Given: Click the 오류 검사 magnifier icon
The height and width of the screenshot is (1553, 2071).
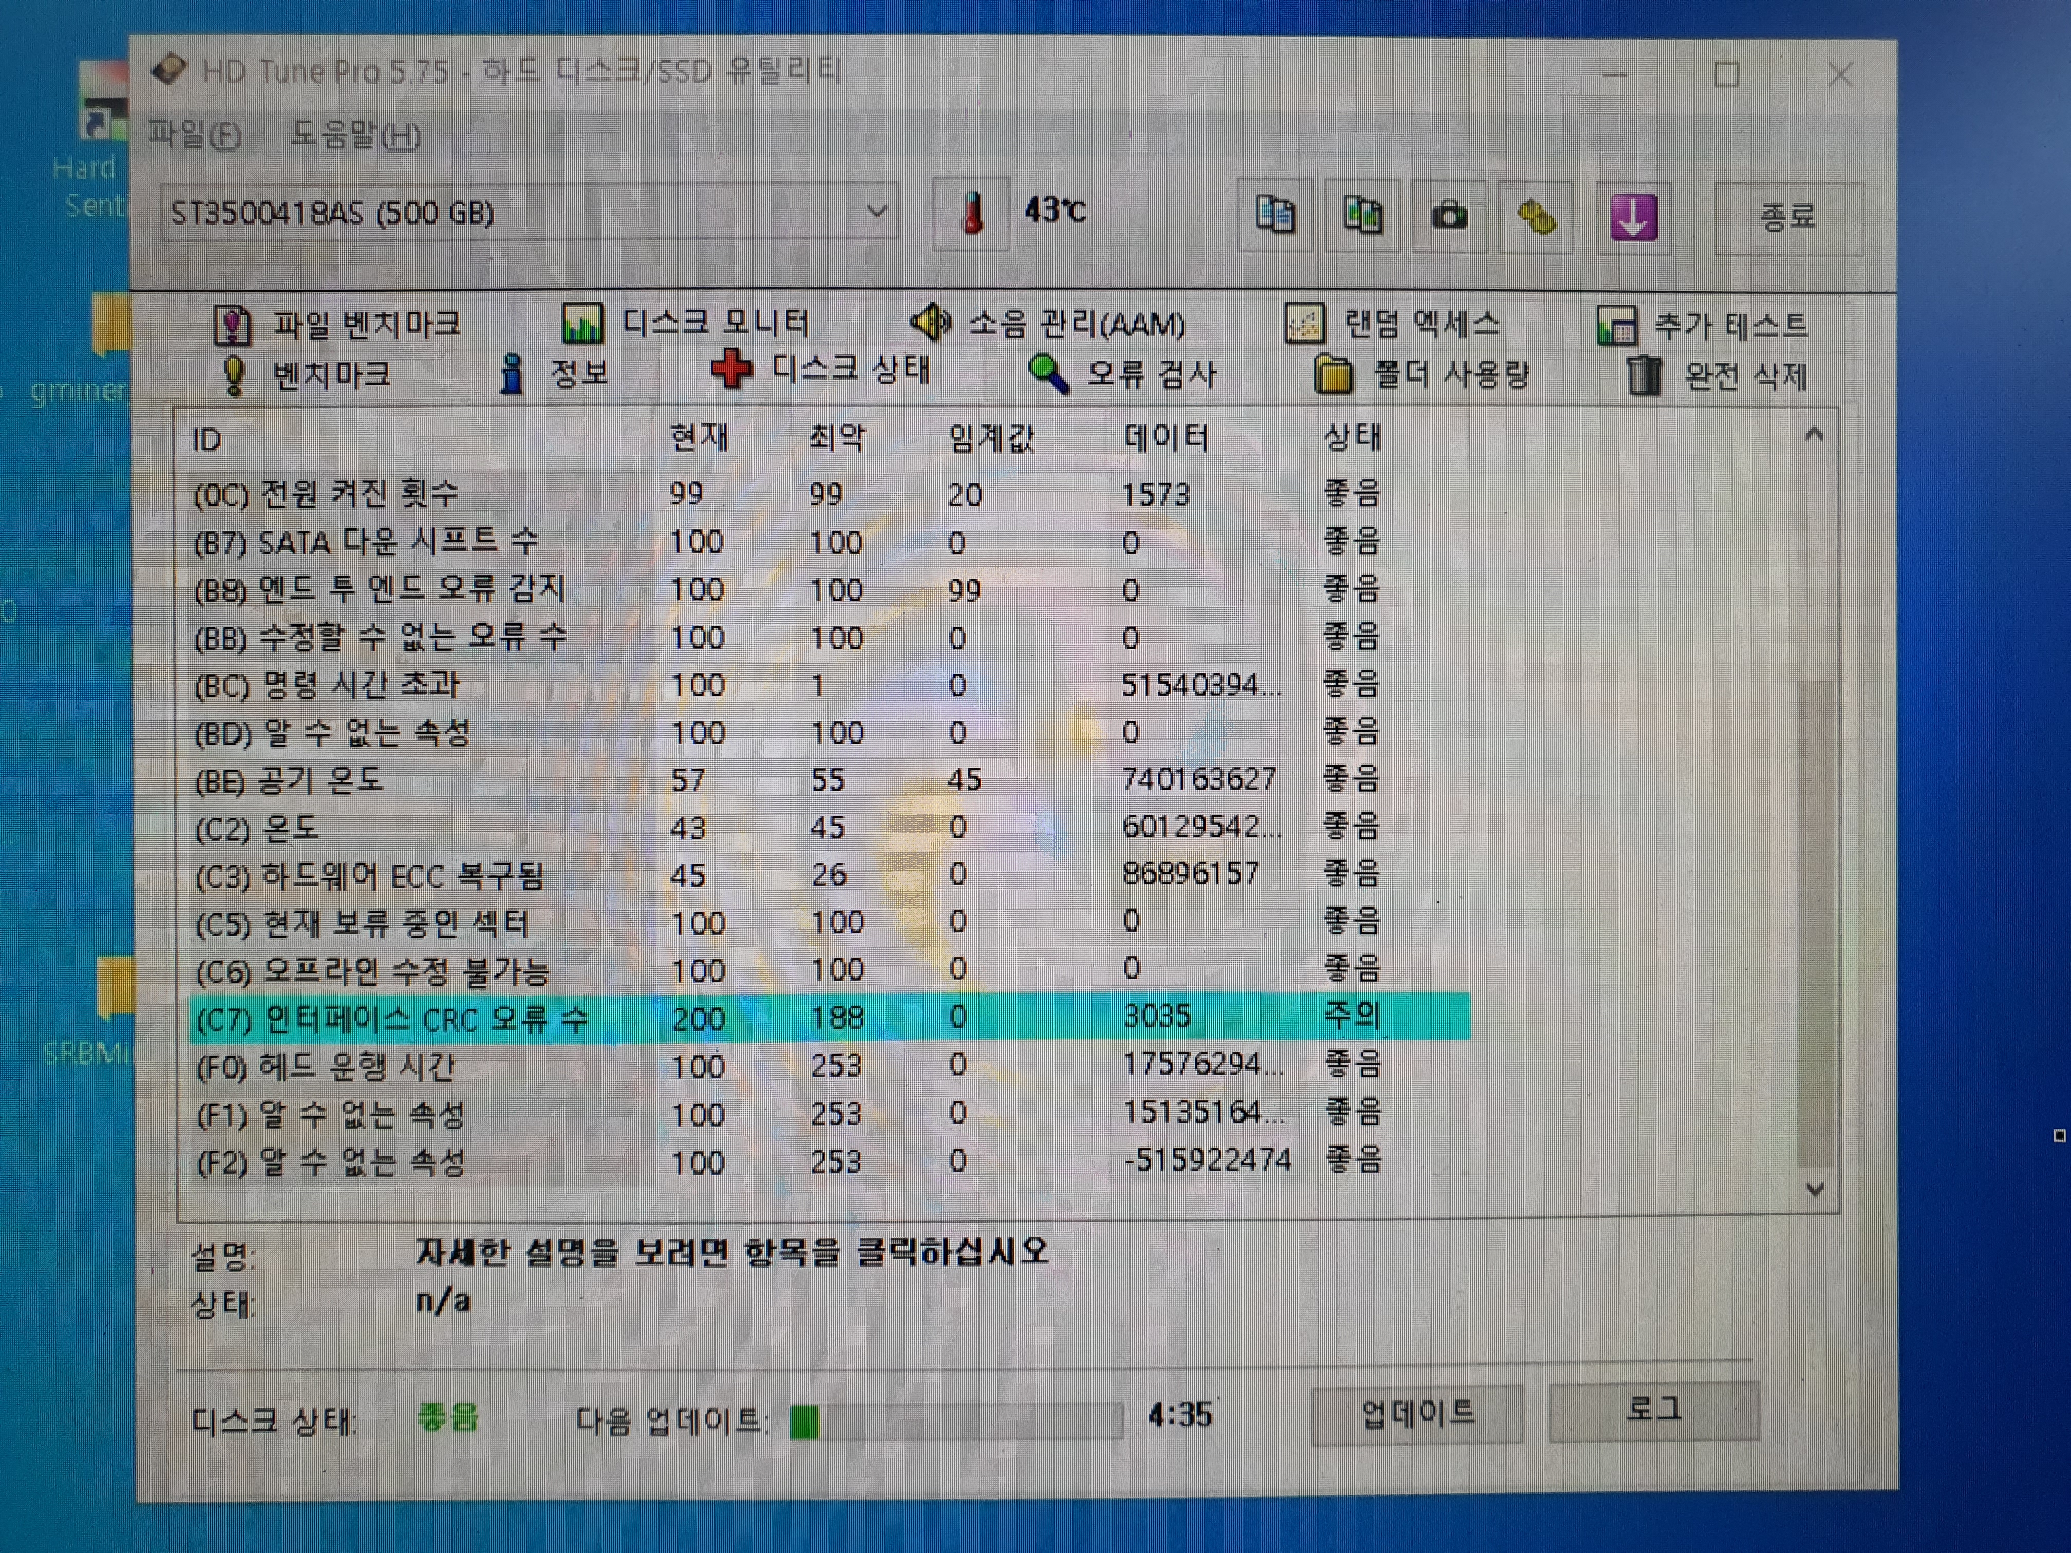Looking at the screenshot, I should 1049,374.
